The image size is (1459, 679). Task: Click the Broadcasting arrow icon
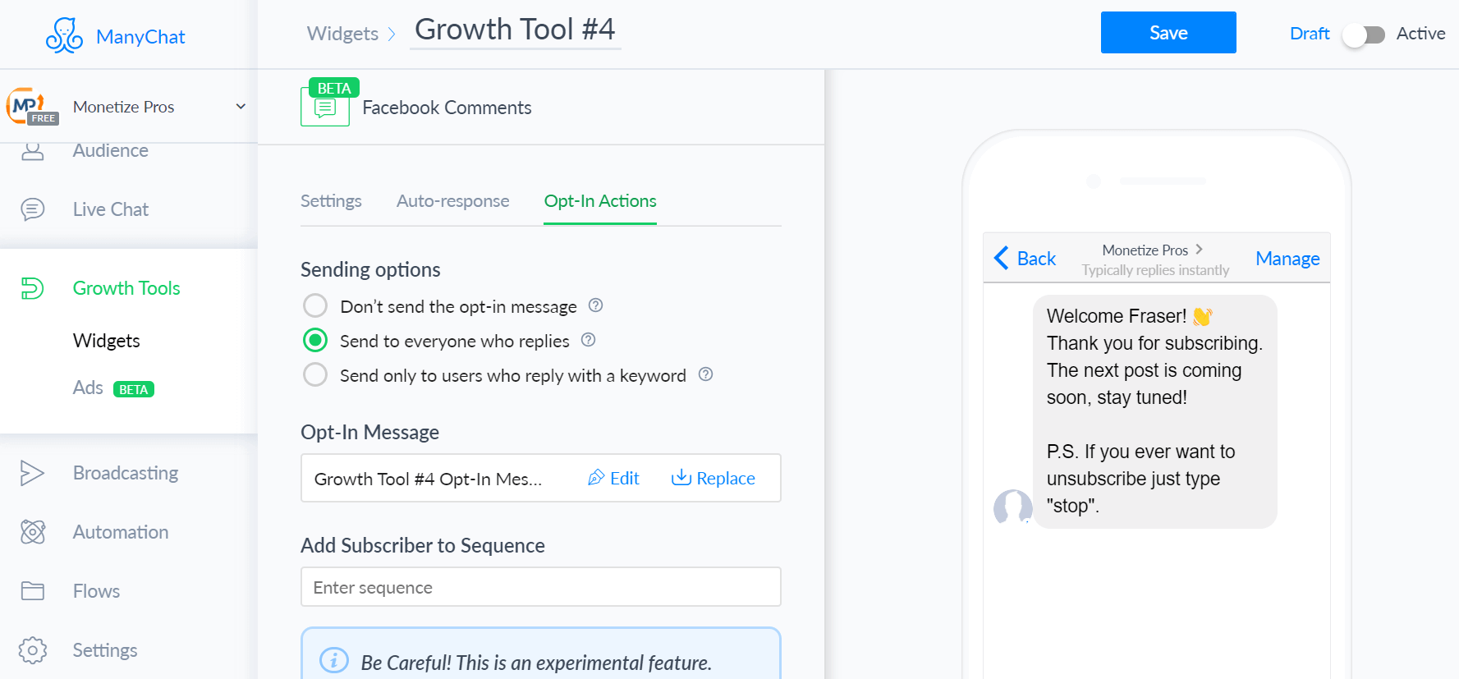point(32,473)
